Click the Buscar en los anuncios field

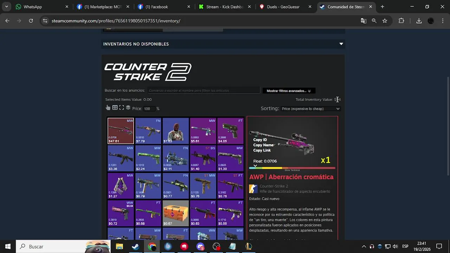tap(204, 90)
